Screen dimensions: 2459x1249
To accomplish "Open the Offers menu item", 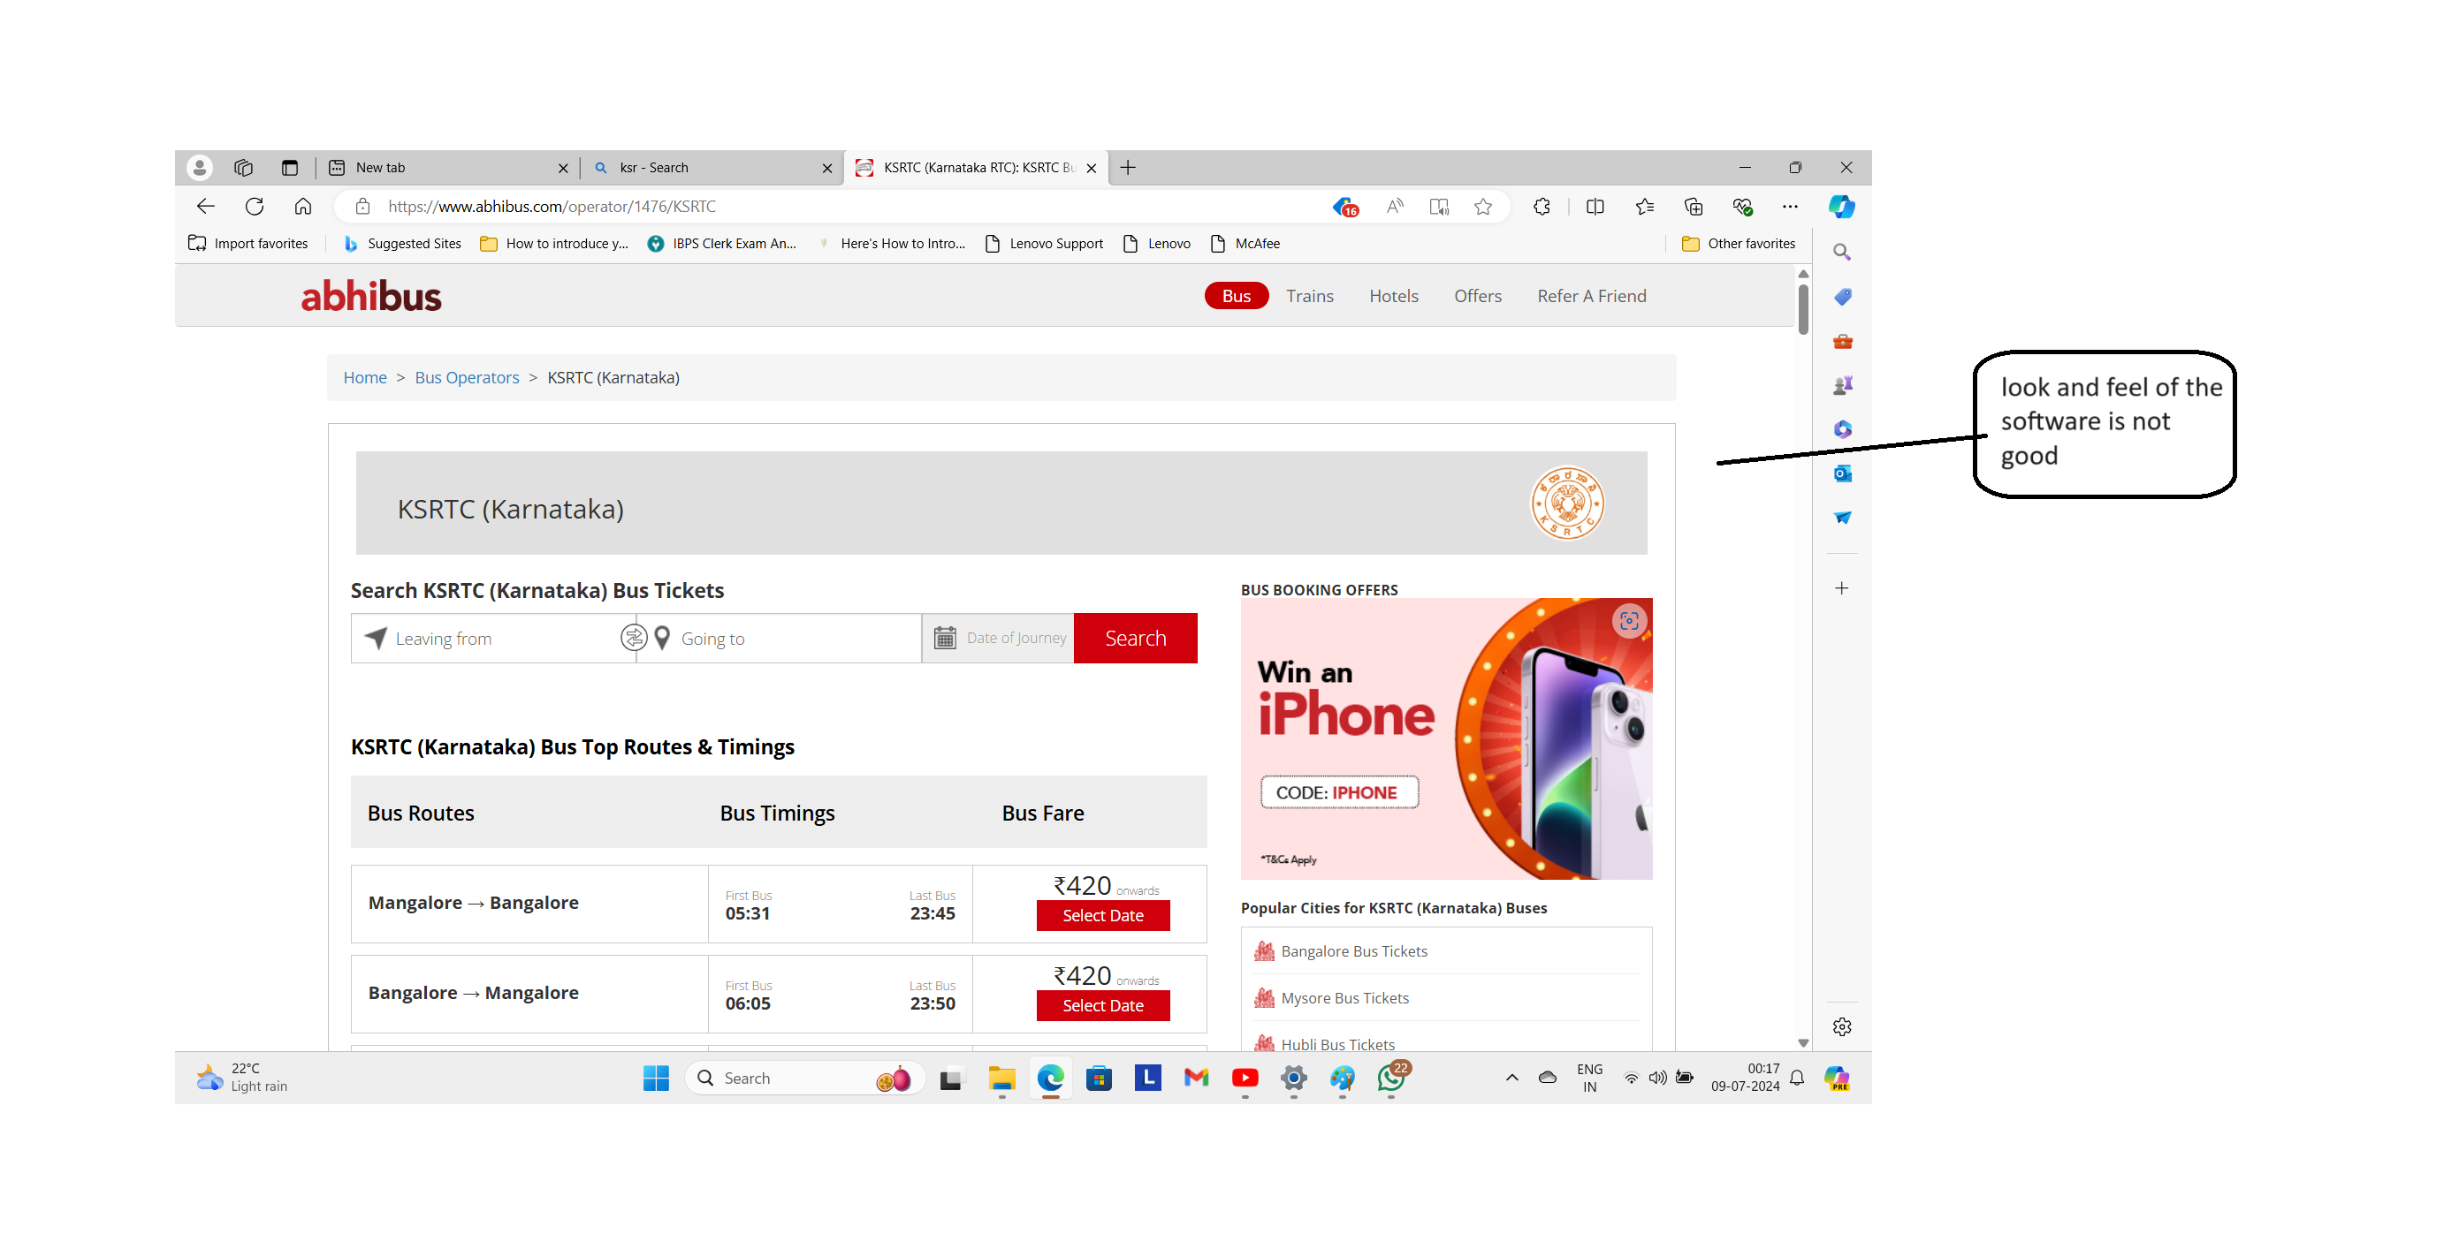I will point(1478,296).
